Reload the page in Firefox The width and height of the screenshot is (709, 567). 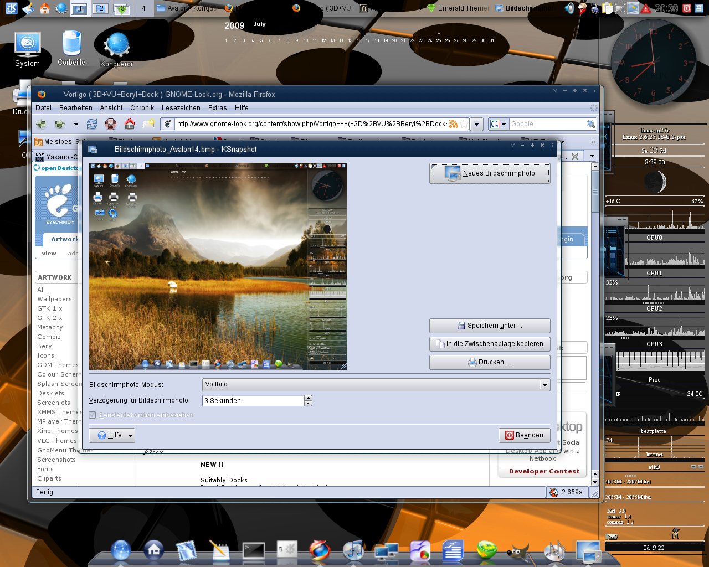92,124
